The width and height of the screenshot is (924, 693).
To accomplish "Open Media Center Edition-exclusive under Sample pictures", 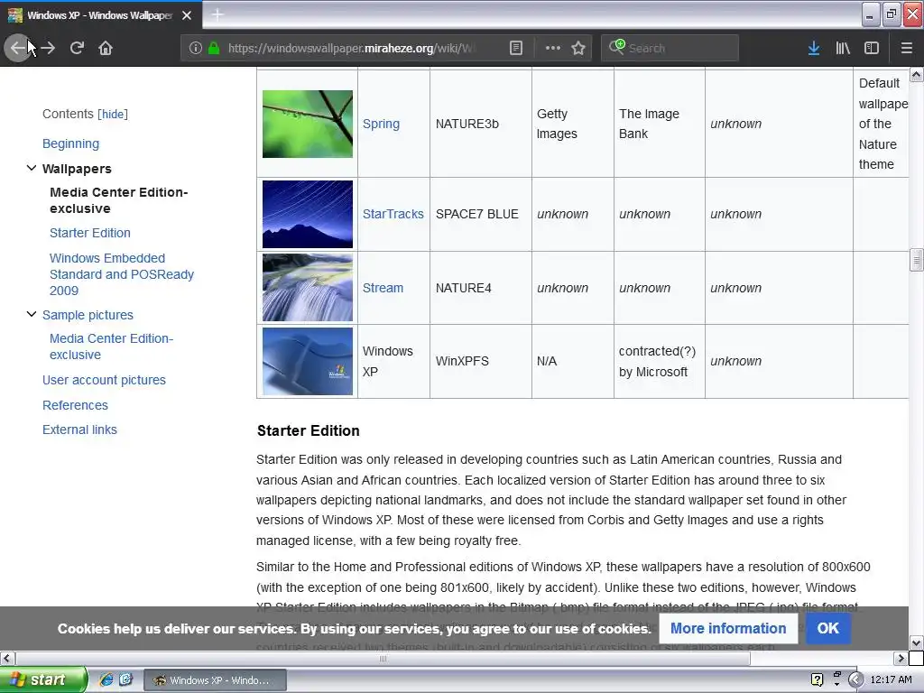I will 111,346.
